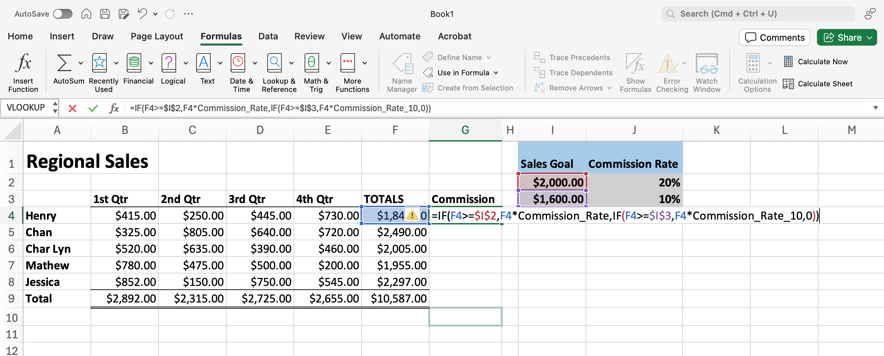Open the Automate tab

[x=400, y=36]
